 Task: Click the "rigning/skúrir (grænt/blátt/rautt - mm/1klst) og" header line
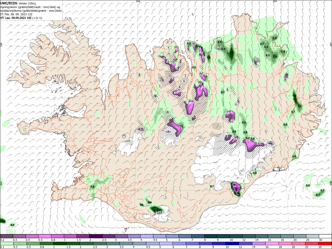(x=30, y=7)
